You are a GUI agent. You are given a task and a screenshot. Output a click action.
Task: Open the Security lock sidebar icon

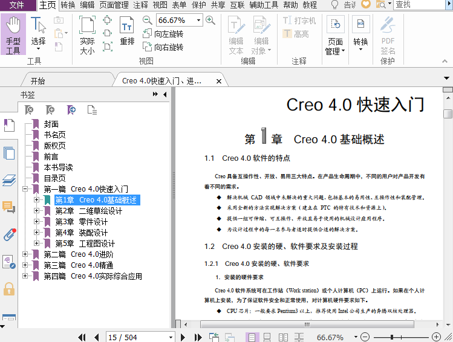click(x=9, y=289)
